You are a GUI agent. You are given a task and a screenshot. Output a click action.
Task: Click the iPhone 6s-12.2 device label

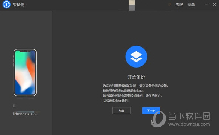[x=25, y=114]
